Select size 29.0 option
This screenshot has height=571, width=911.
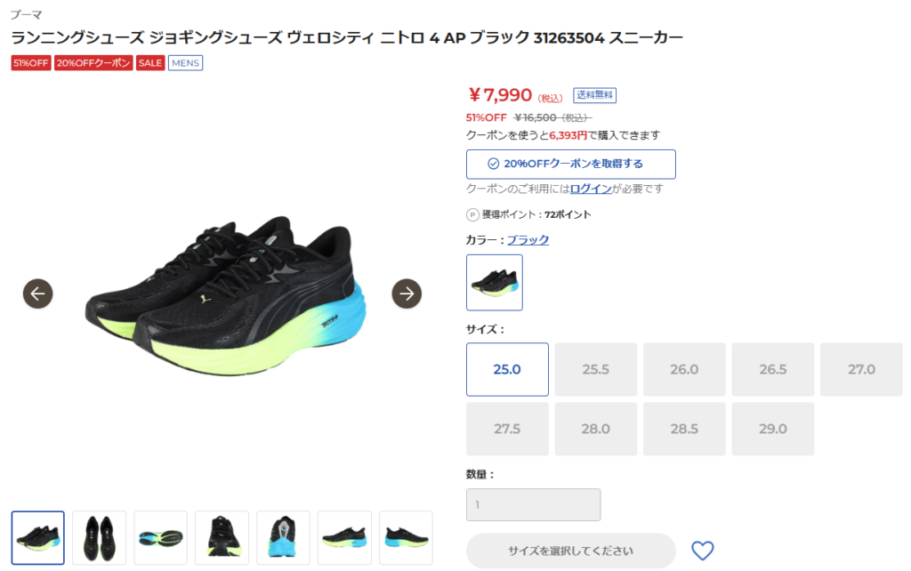point(773,429)
